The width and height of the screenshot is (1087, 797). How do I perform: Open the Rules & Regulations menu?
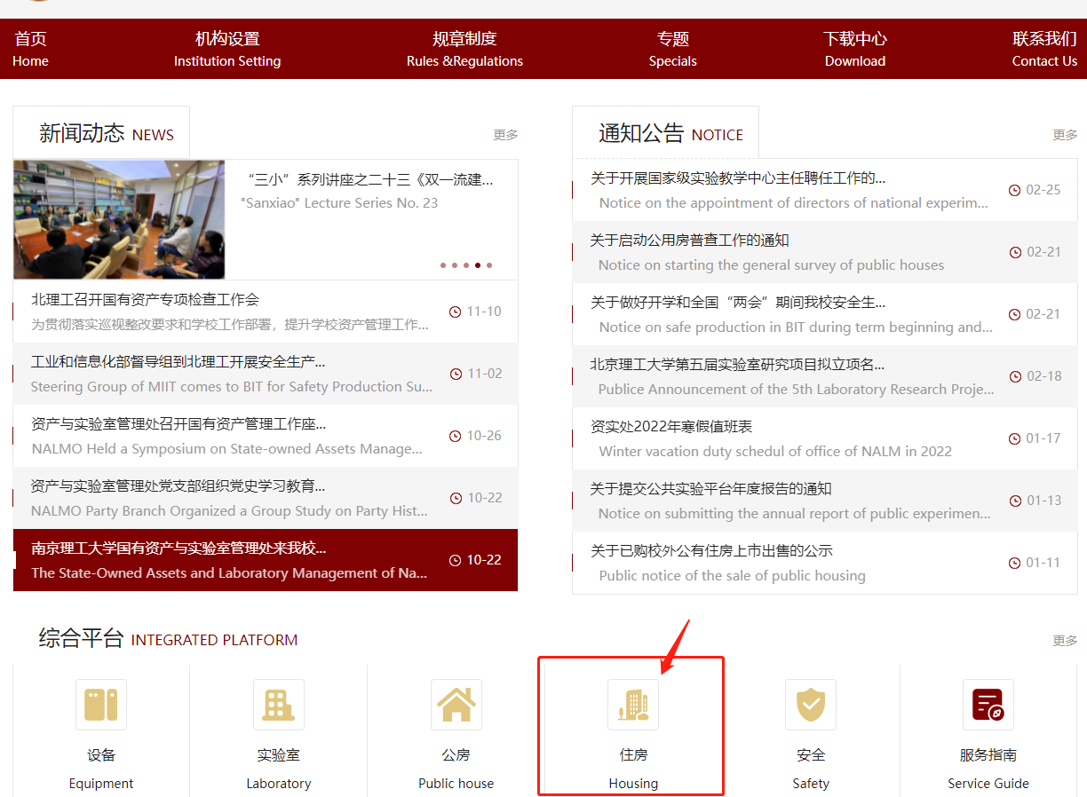[x=464, y=49]
